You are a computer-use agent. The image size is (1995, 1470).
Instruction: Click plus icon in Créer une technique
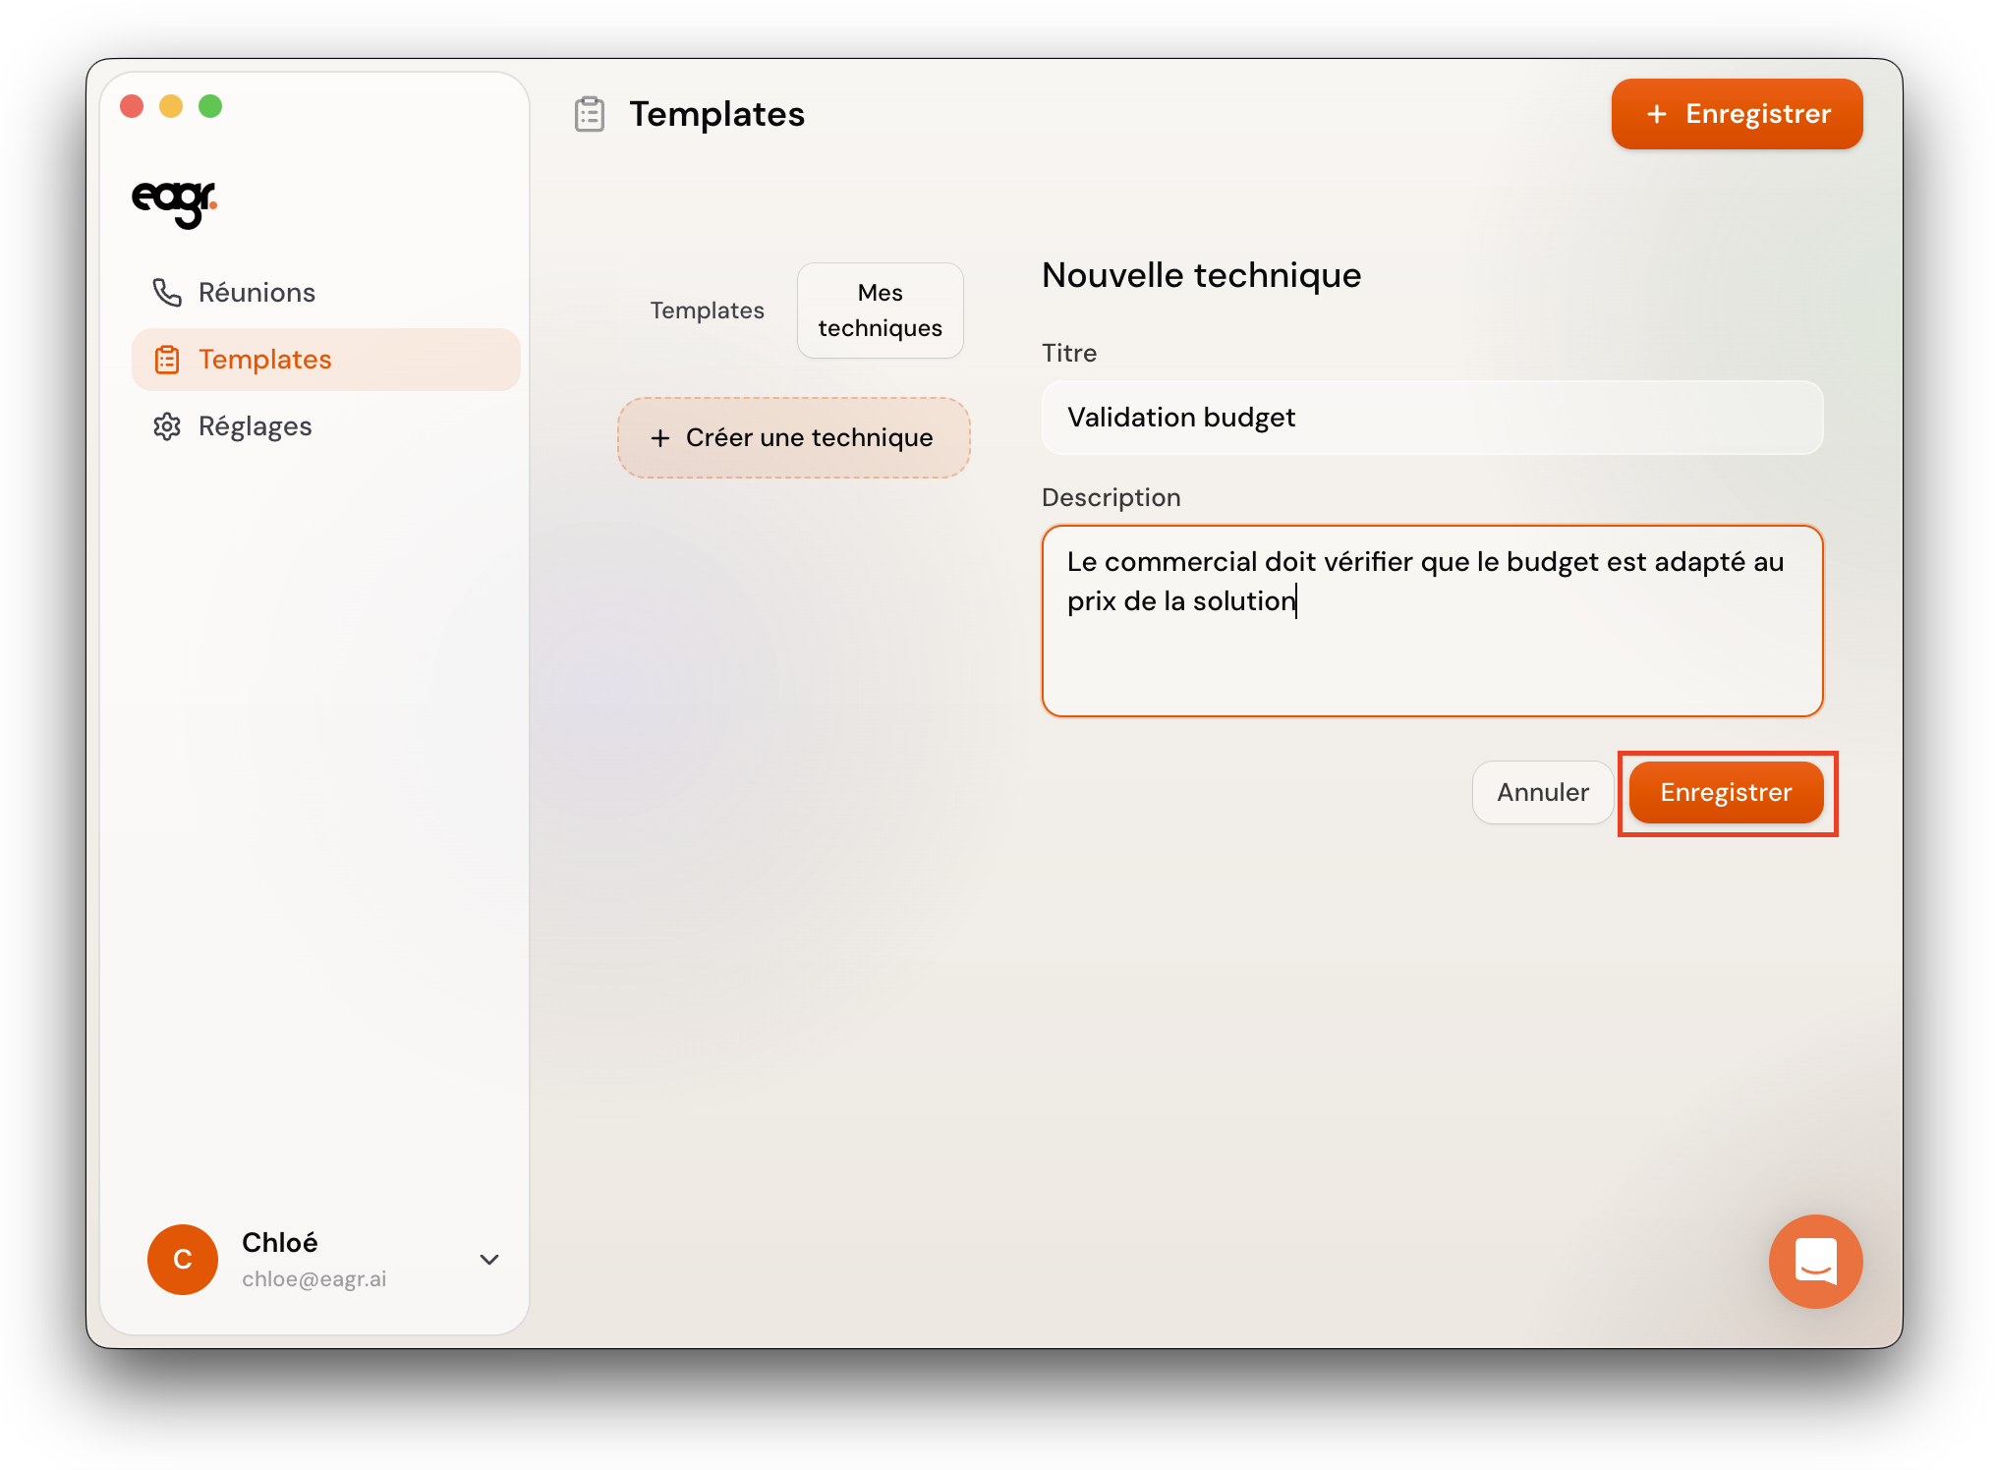click(x=660, y=438)
